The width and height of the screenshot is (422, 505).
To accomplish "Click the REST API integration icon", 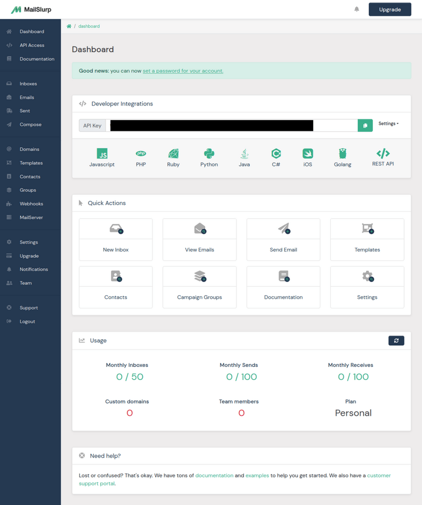I will coord(383,154).
